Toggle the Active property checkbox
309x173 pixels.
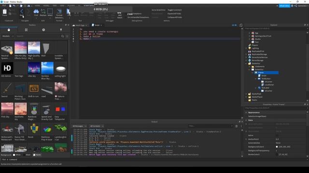pos(277,136)
